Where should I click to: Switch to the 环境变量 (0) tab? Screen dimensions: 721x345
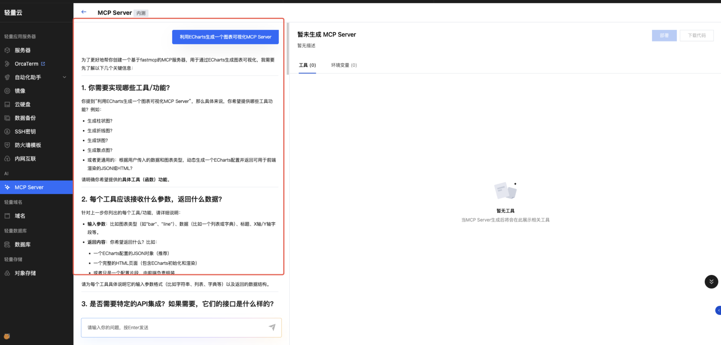[344, 65]
